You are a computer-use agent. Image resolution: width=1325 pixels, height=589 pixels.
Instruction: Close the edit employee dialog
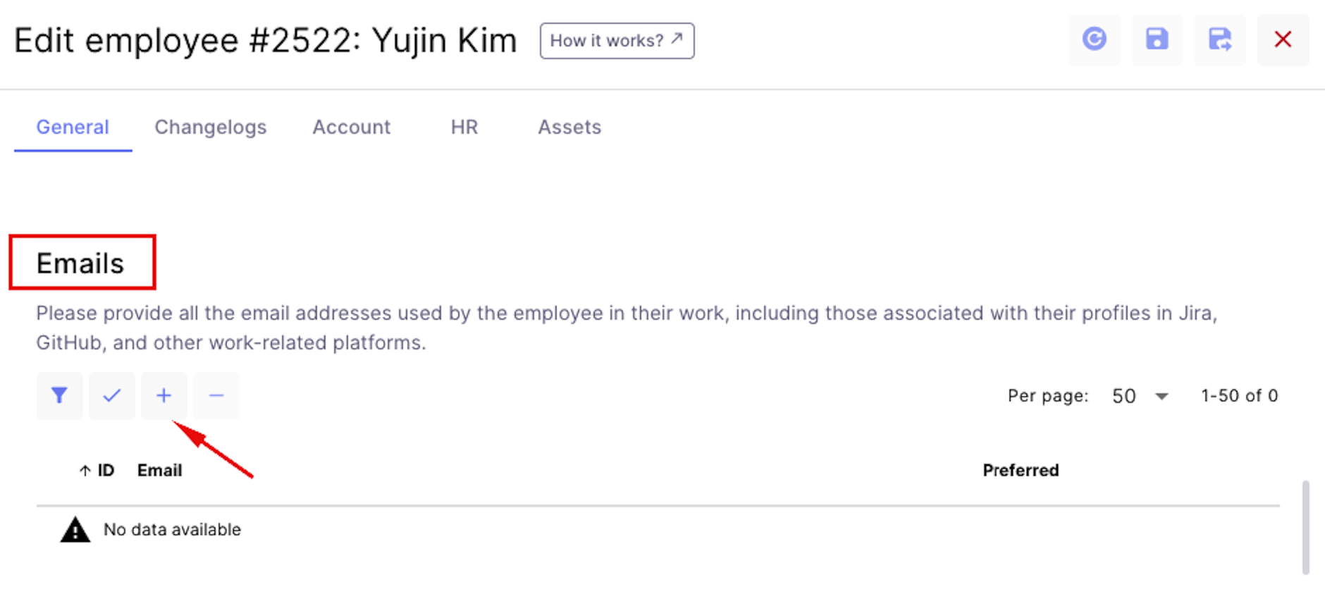(x=1283, y=39)
